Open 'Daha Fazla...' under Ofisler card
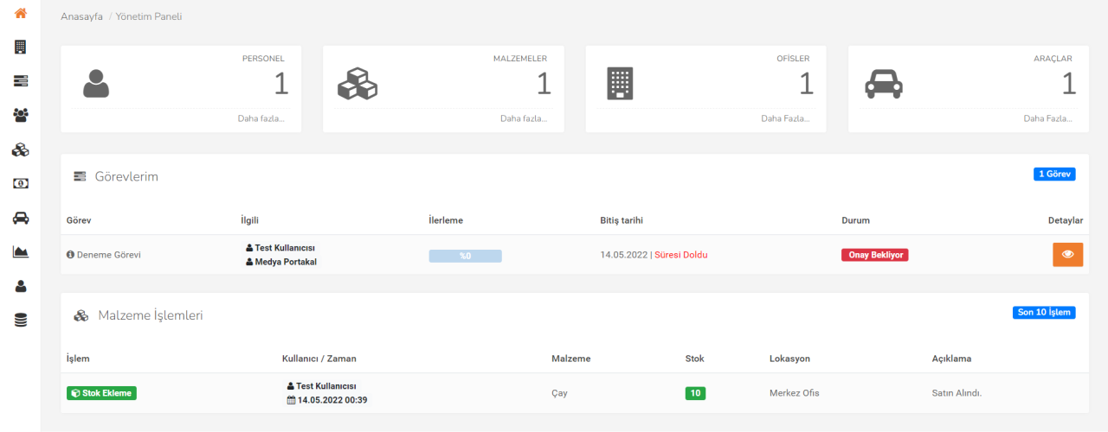Image resolution: width=1108 pixels, height=432 pixels. pos(785,118)
